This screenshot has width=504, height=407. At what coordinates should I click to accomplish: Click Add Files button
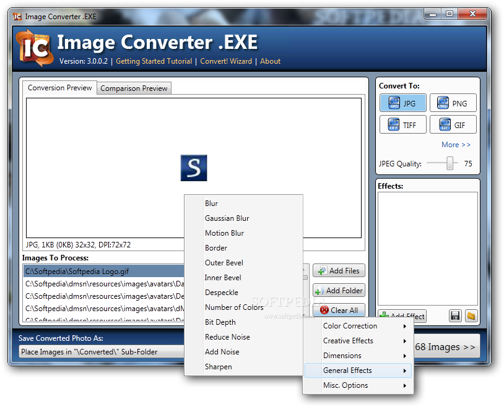coord(339,271)
